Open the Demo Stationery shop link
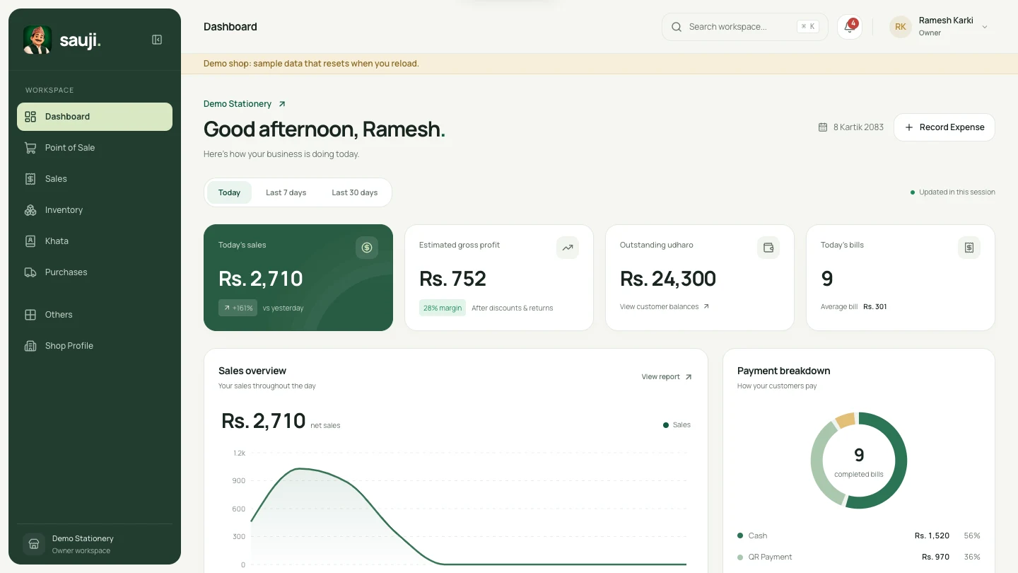The width and height of the screenshot is (1018, 573). click(245, 104)
